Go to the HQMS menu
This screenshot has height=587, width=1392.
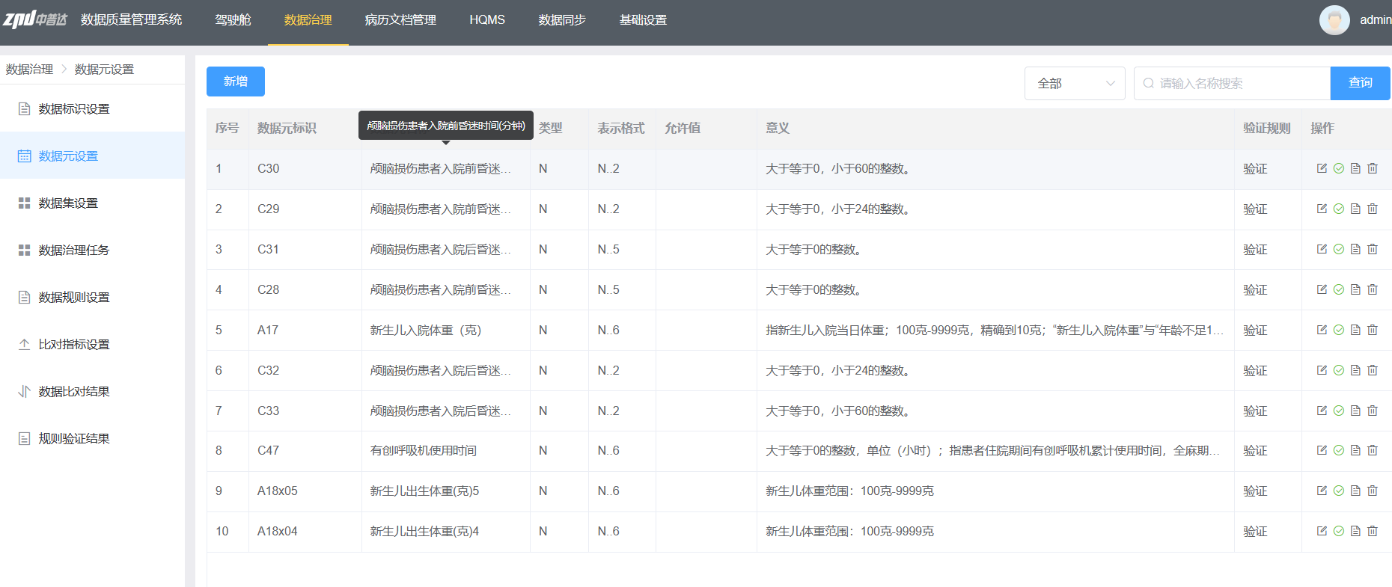pos(487,20)
